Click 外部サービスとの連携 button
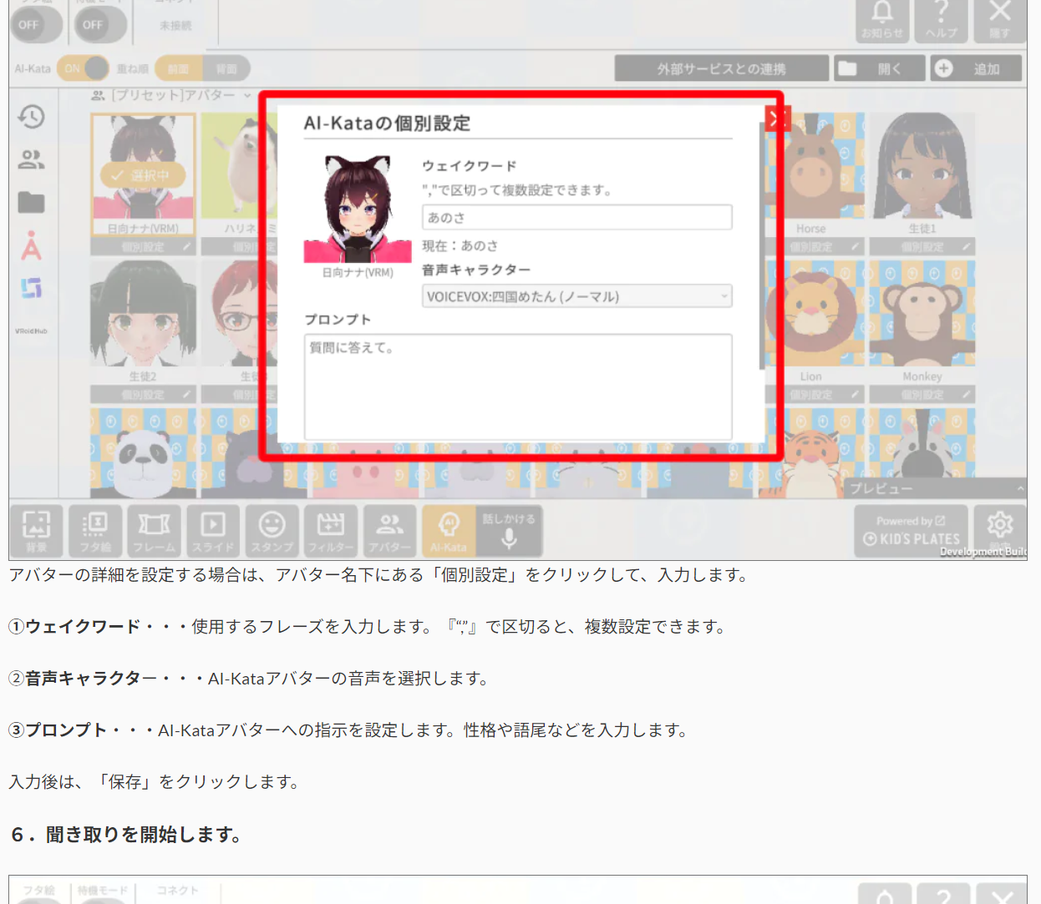The width and height of the screenshot is (1041, 904). (x=722, y=68)
